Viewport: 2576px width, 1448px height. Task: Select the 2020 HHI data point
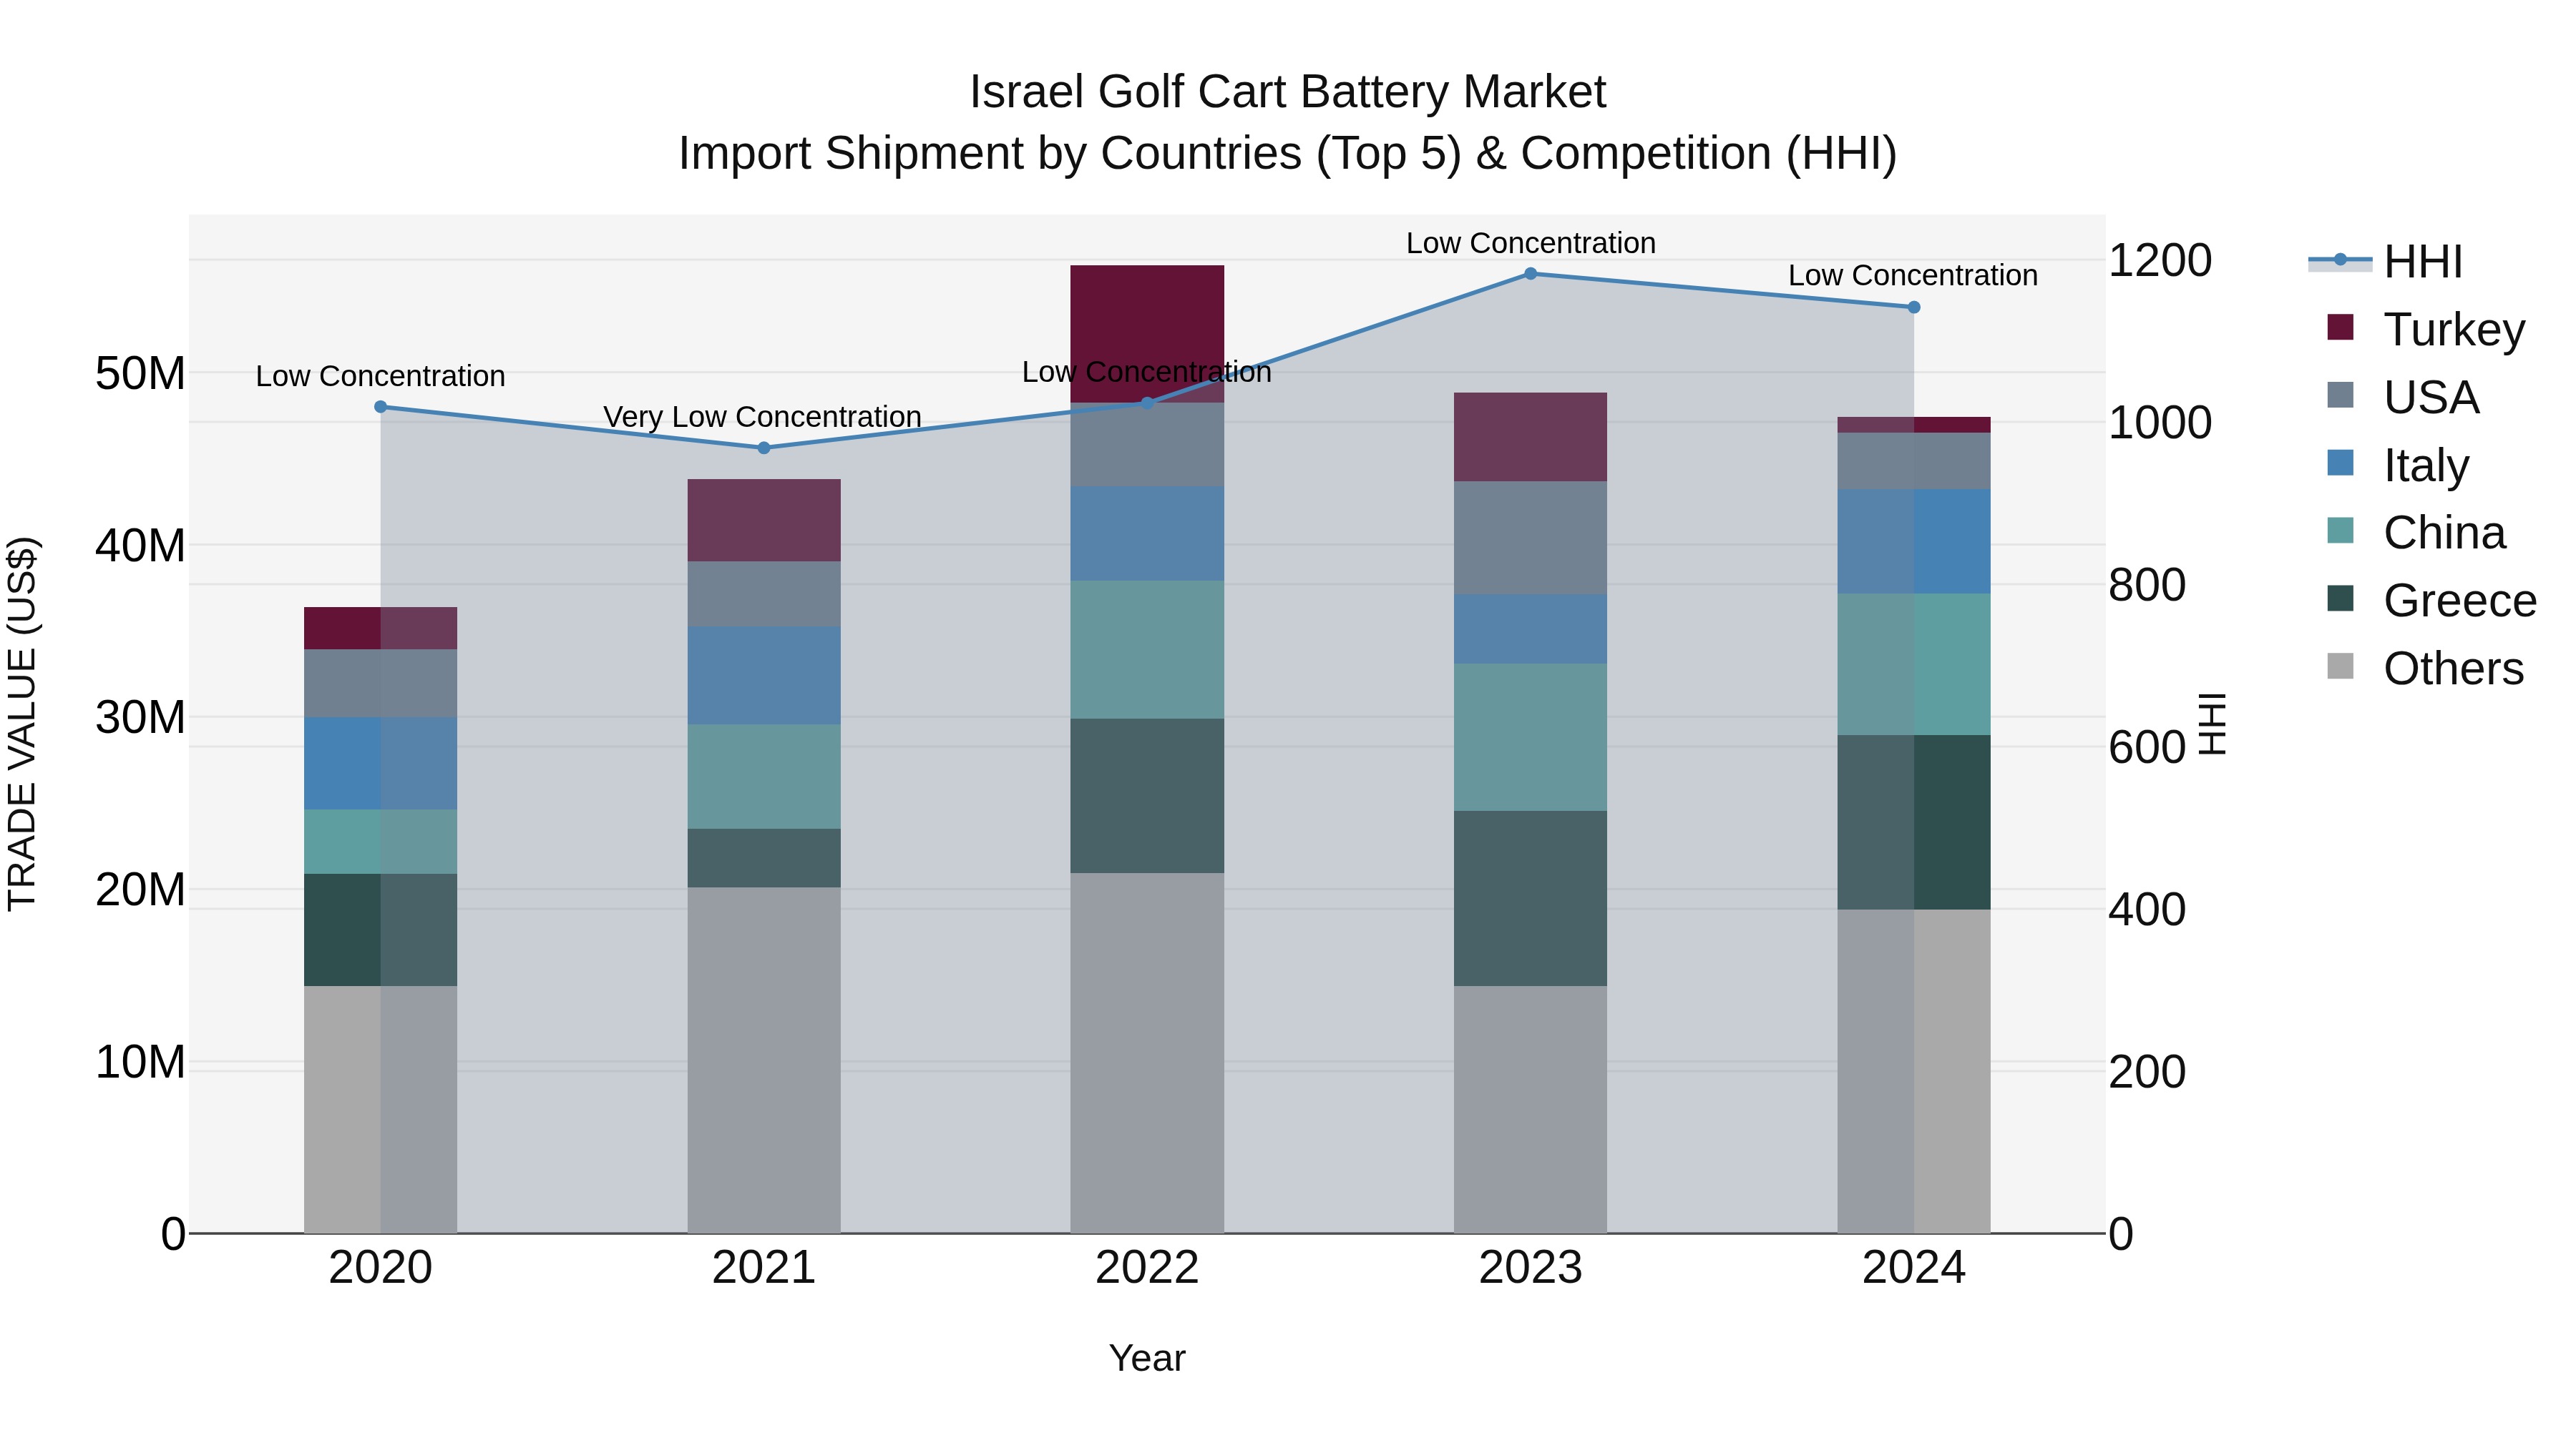point(380,407)
